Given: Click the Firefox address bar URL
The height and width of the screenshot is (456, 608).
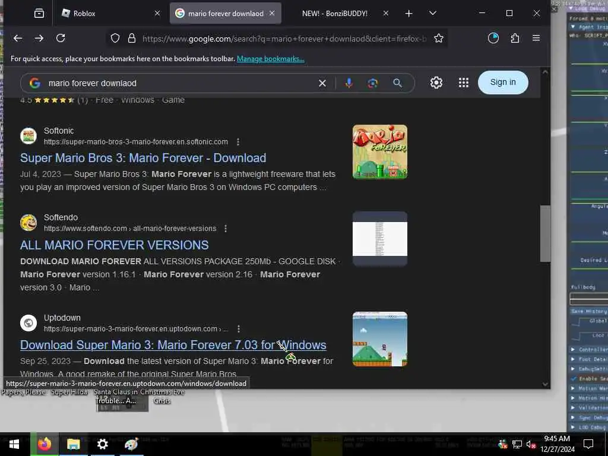Looking at the screenshot, I should tap(284, 39).
